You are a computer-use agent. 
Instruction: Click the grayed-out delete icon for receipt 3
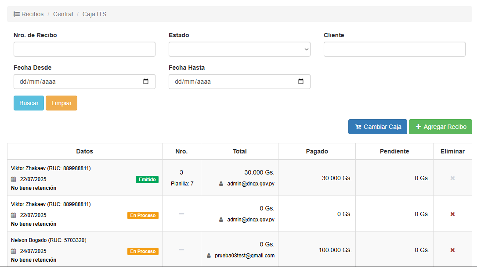[452, 178]
